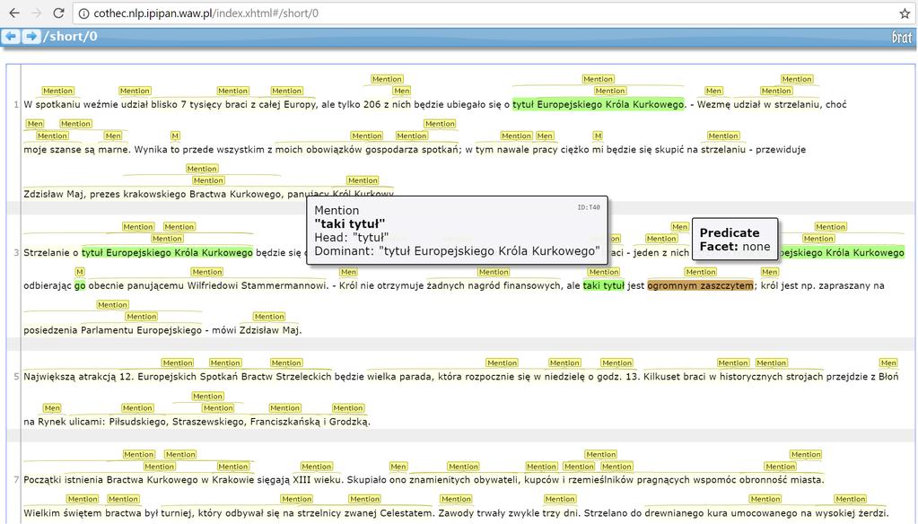This screenshot has height=524, width=918.
Task: Click the name "Wilfriedowi Stammermannowi"
Action: [x=258, y=285]
